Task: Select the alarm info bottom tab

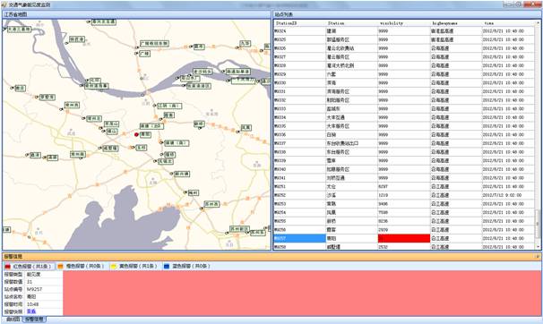Action: 34,320
